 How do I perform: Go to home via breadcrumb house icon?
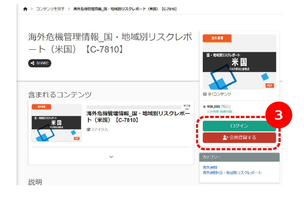click(25, 9)
